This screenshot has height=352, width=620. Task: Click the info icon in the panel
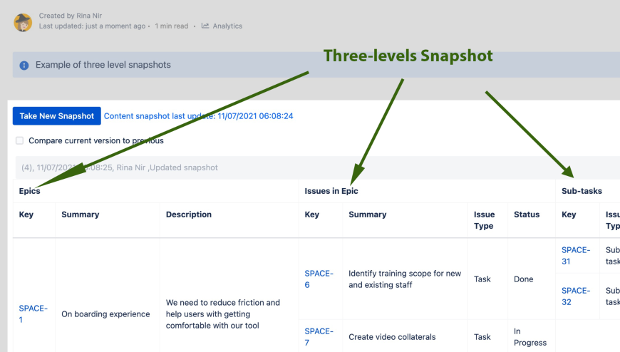point(24,66)
